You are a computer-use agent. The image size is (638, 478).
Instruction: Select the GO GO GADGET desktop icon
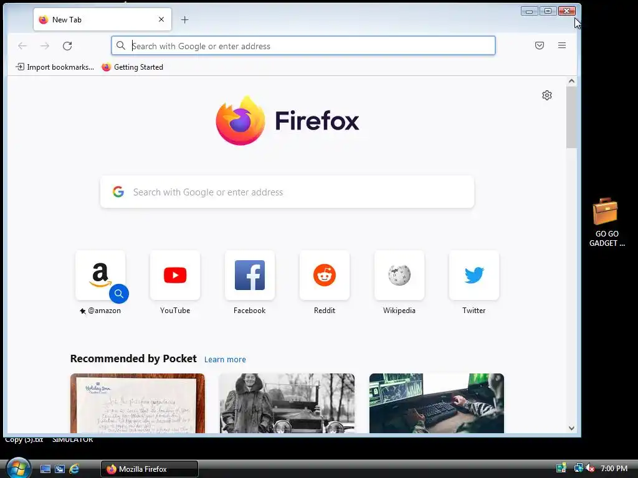tap(606, 223)
